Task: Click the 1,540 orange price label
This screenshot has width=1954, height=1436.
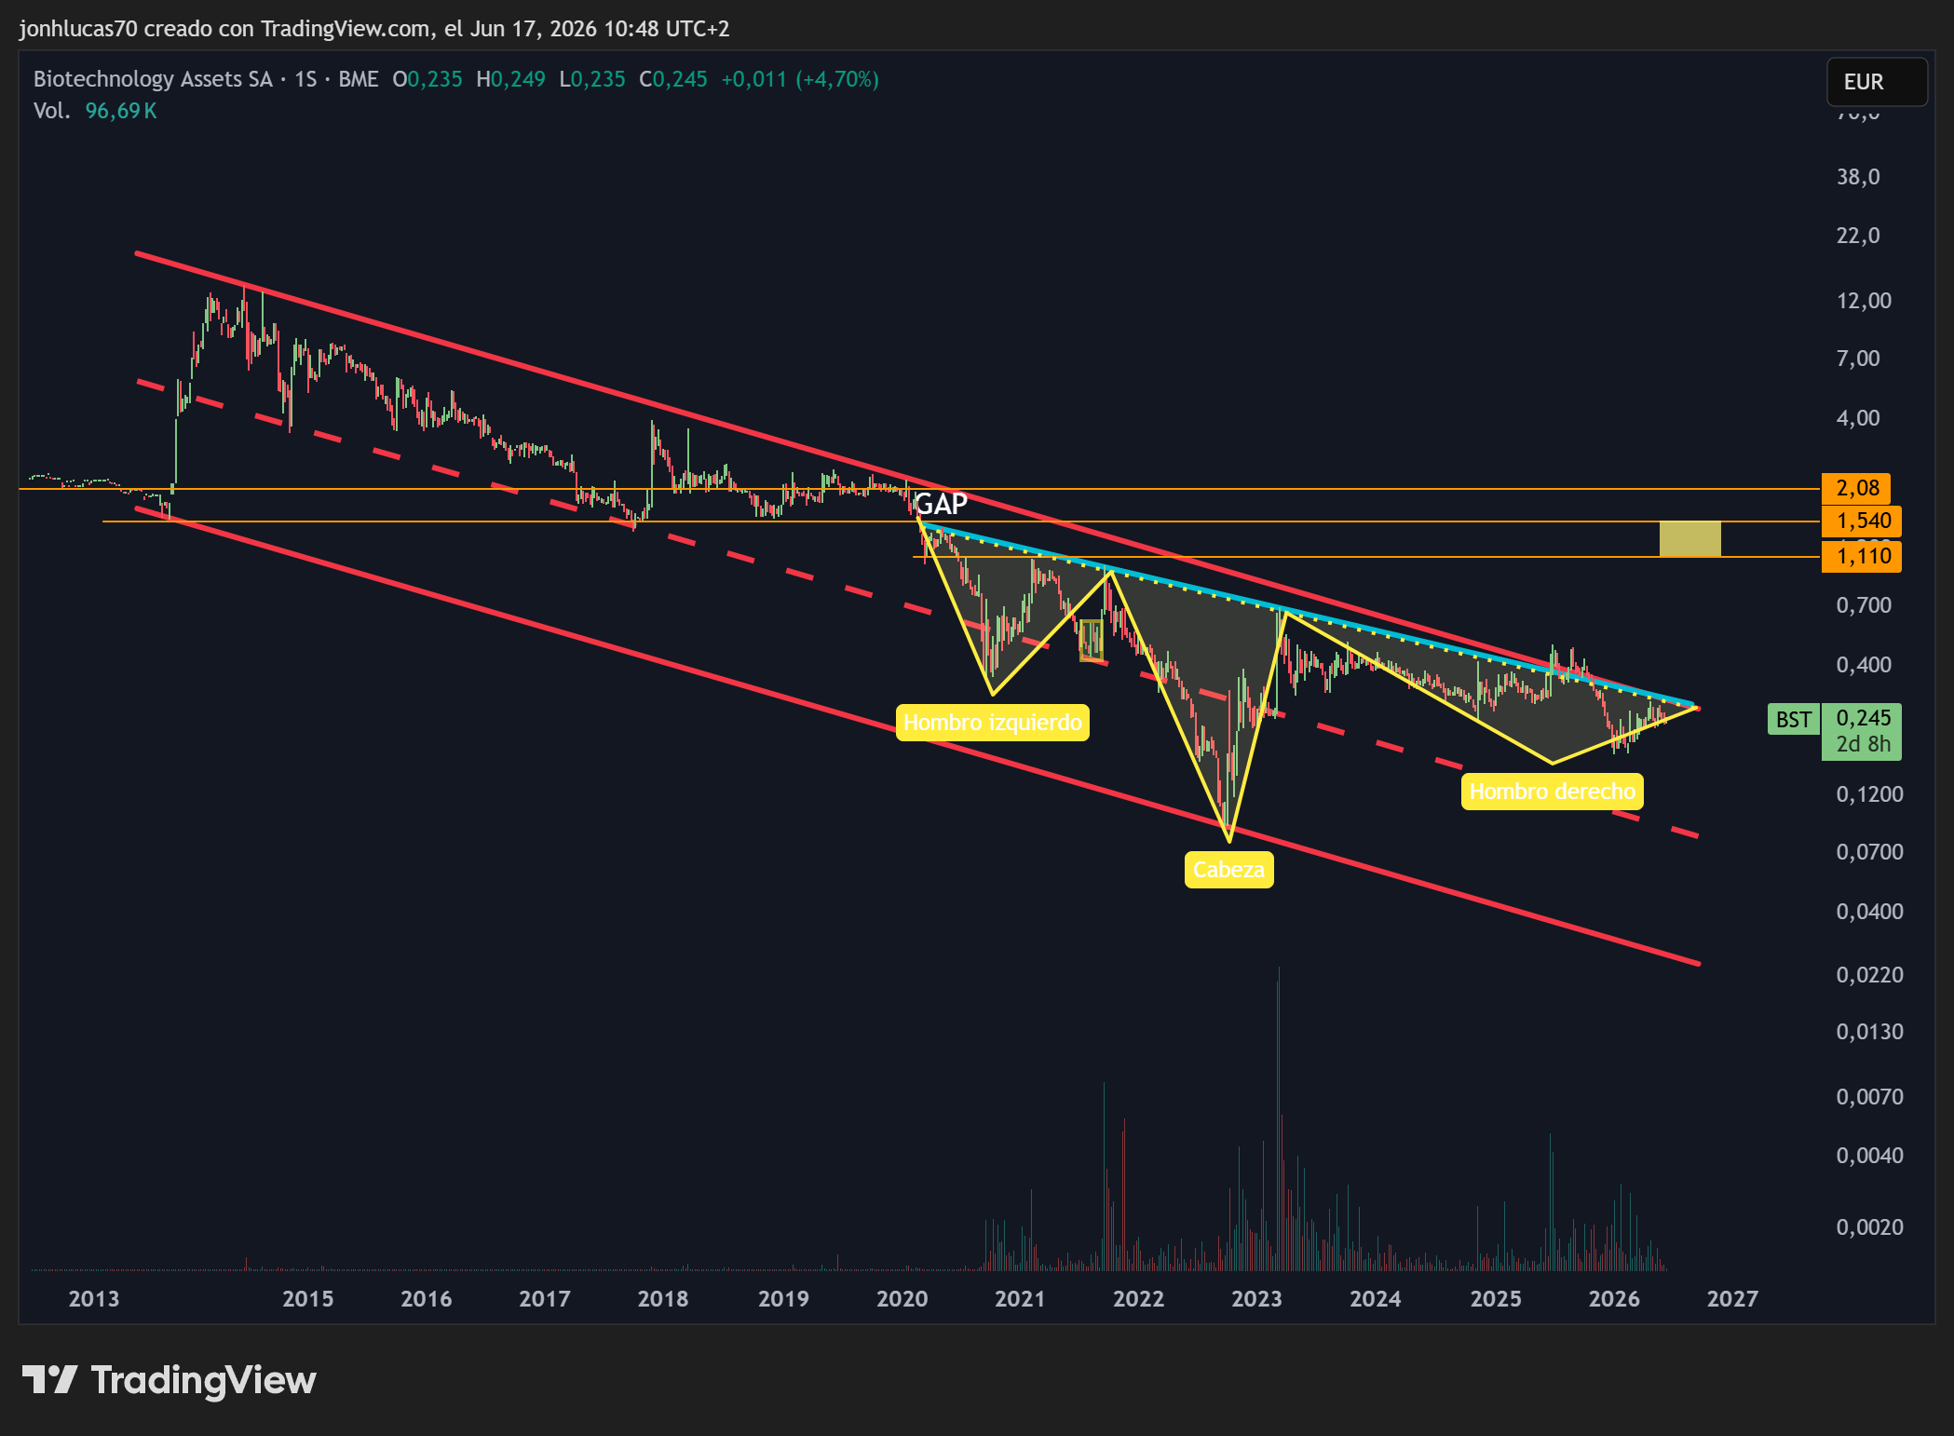Action: 1862,521
